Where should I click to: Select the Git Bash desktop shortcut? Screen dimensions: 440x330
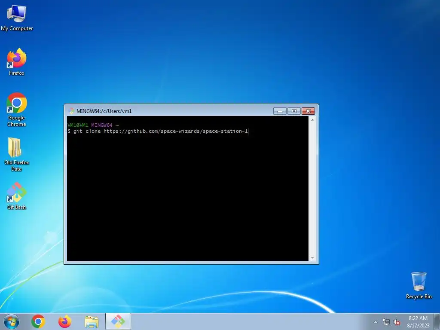point(17,196)
